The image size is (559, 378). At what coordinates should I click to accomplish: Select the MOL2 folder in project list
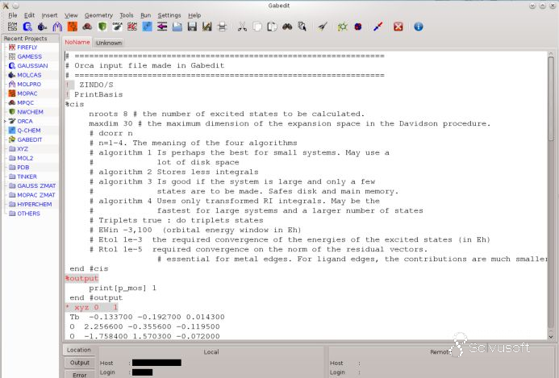coord(24,158)
